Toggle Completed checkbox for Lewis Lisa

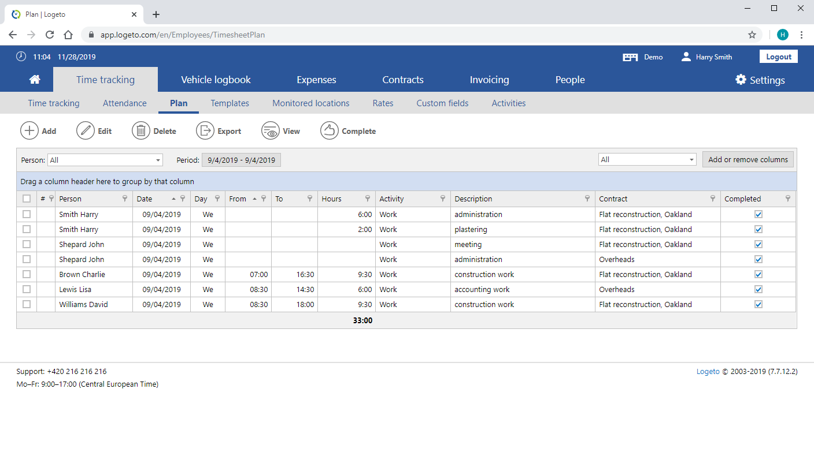(758, 289)
